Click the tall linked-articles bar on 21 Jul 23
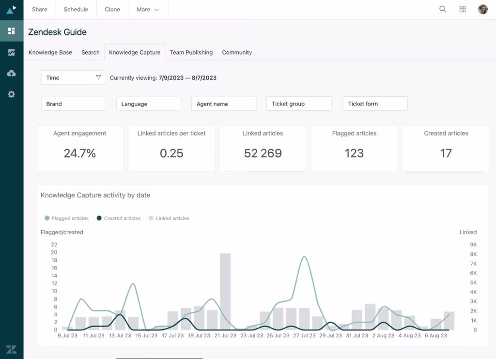The width and height of the screenshot is (496, 359). pos(225,291)
